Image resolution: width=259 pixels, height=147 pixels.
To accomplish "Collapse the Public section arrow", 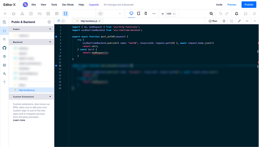I will pyautogui.click(x=50, y=29).
